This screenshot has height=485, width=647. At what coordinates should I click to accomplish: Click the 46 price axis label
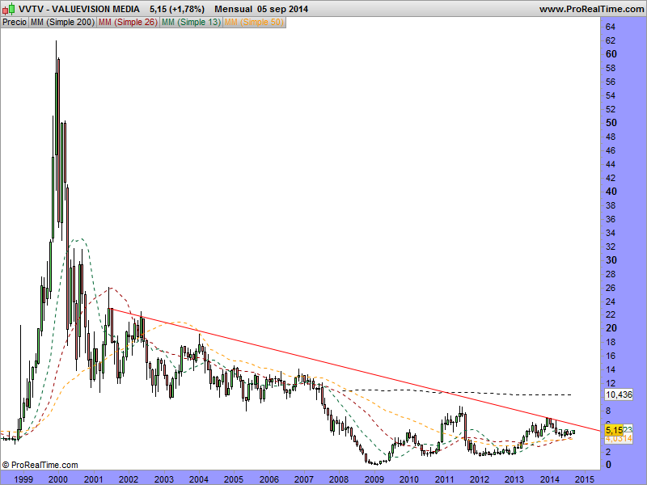611,150
